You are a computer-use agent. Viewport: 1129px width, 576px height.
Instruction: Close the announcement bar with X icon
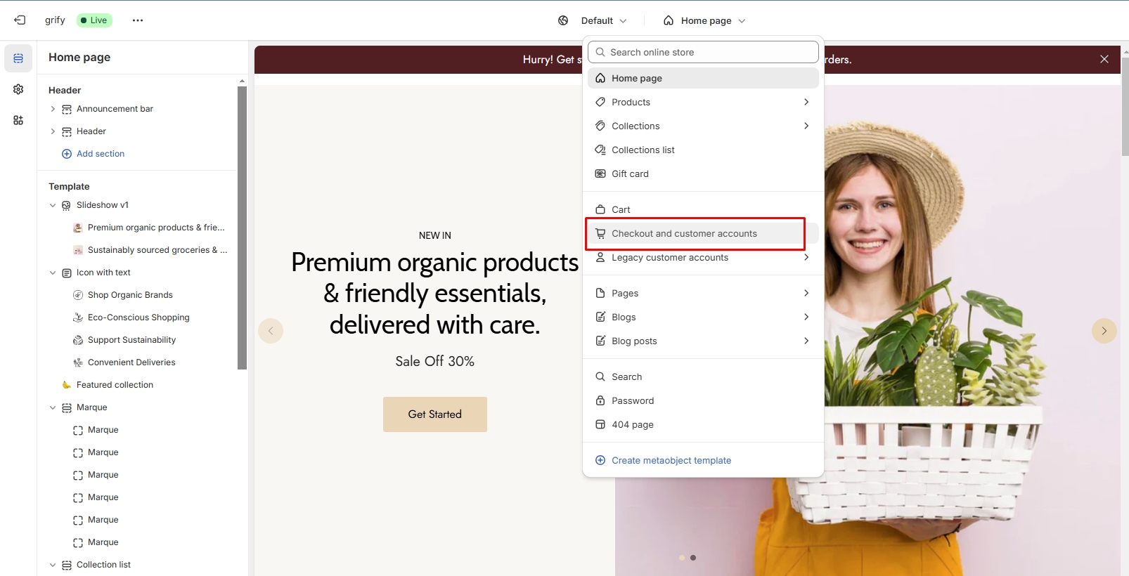[x=1104, y=60]
